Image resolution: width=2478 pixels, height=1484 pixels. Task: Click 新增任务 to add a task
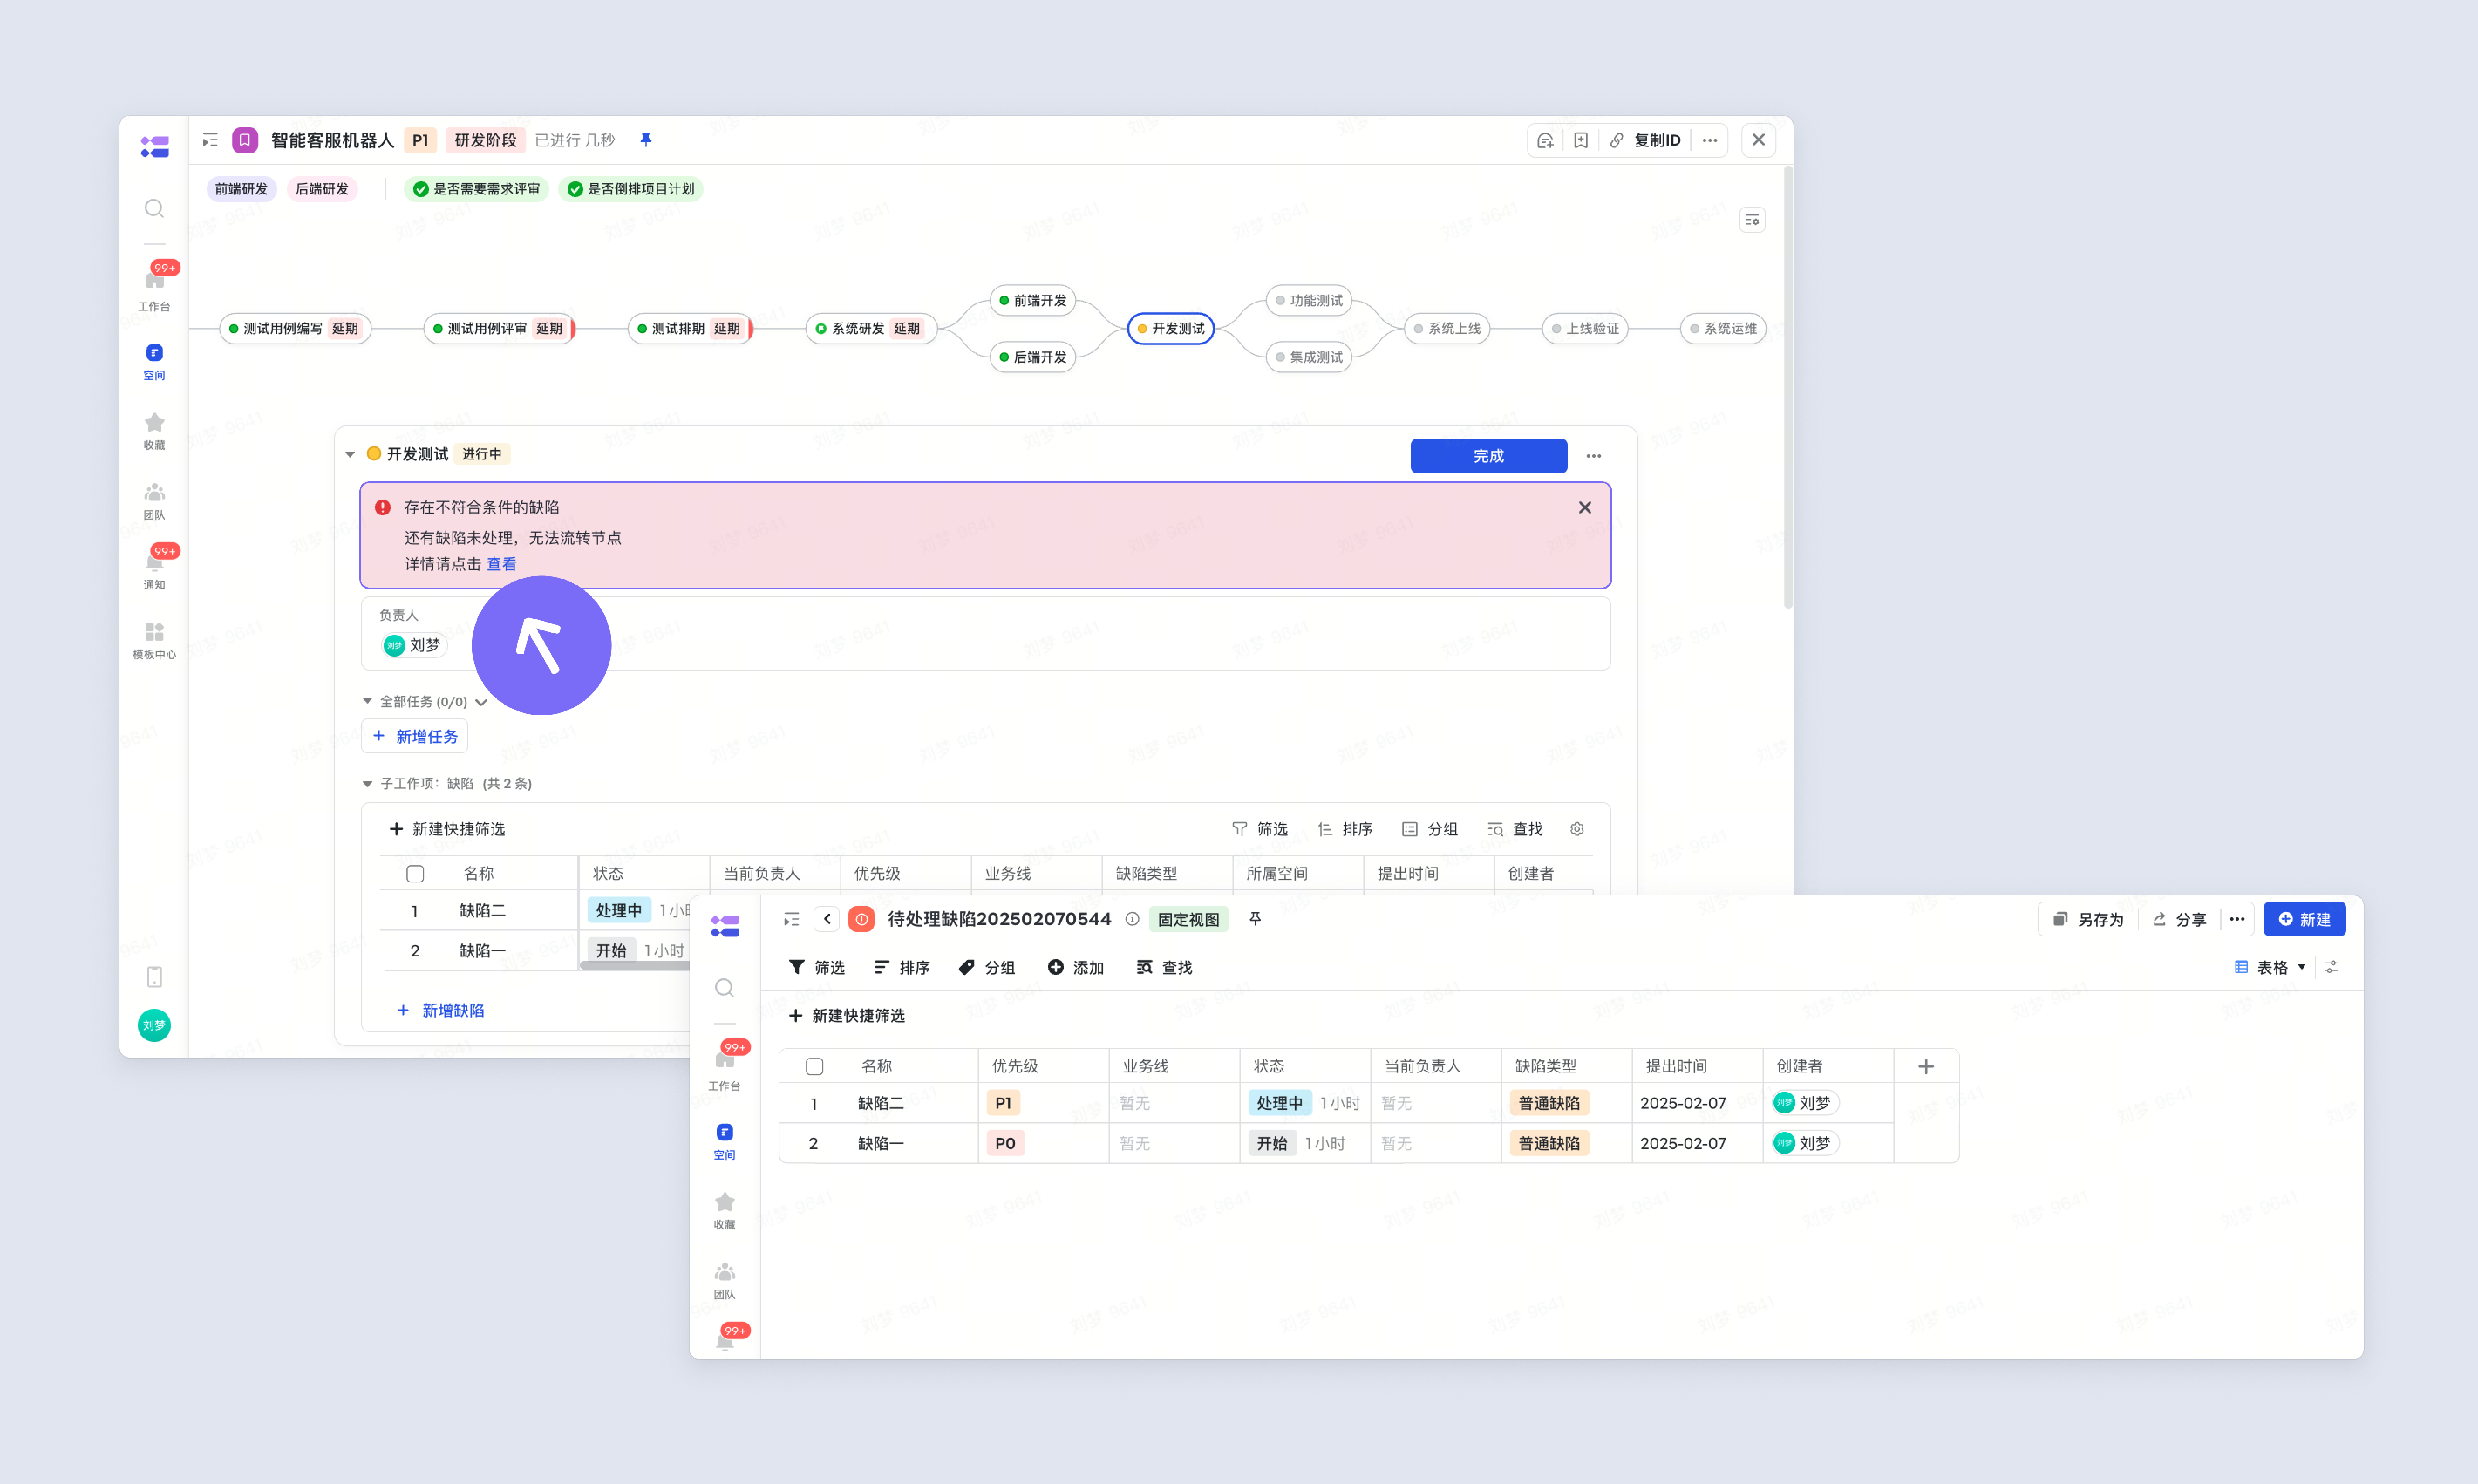414,736
